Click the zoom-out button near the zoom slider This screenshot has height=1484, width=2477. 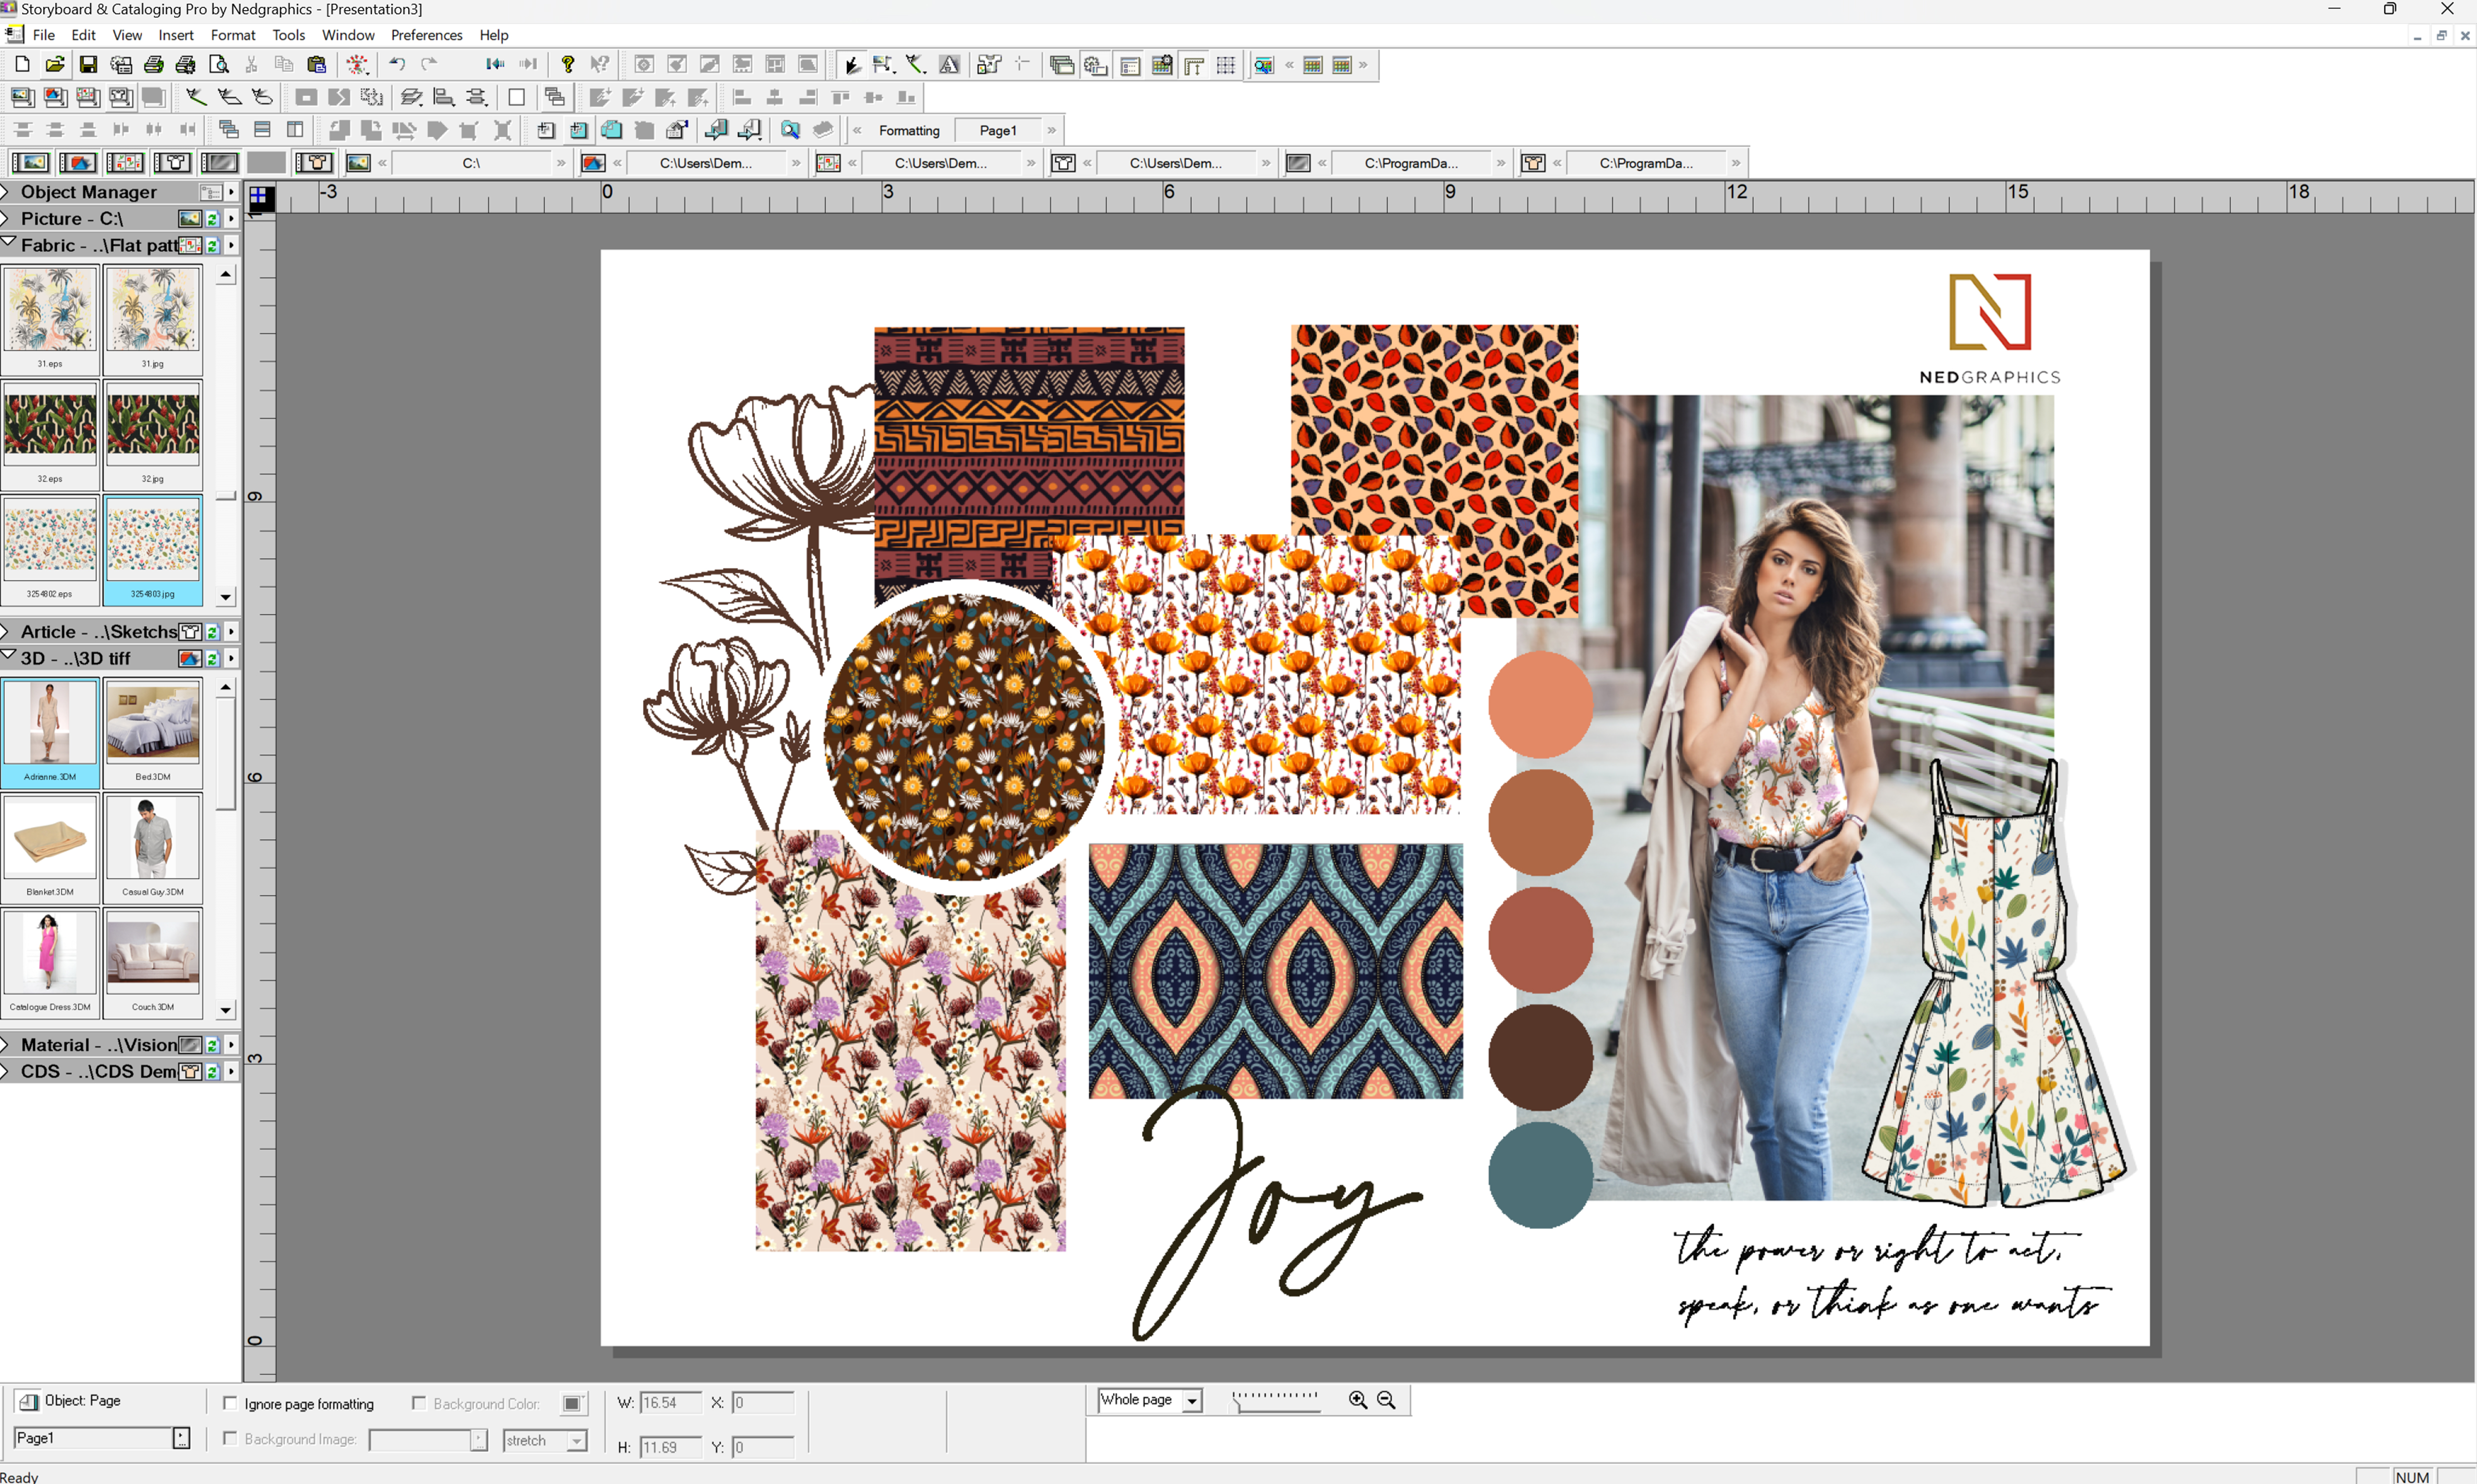1387,1400
